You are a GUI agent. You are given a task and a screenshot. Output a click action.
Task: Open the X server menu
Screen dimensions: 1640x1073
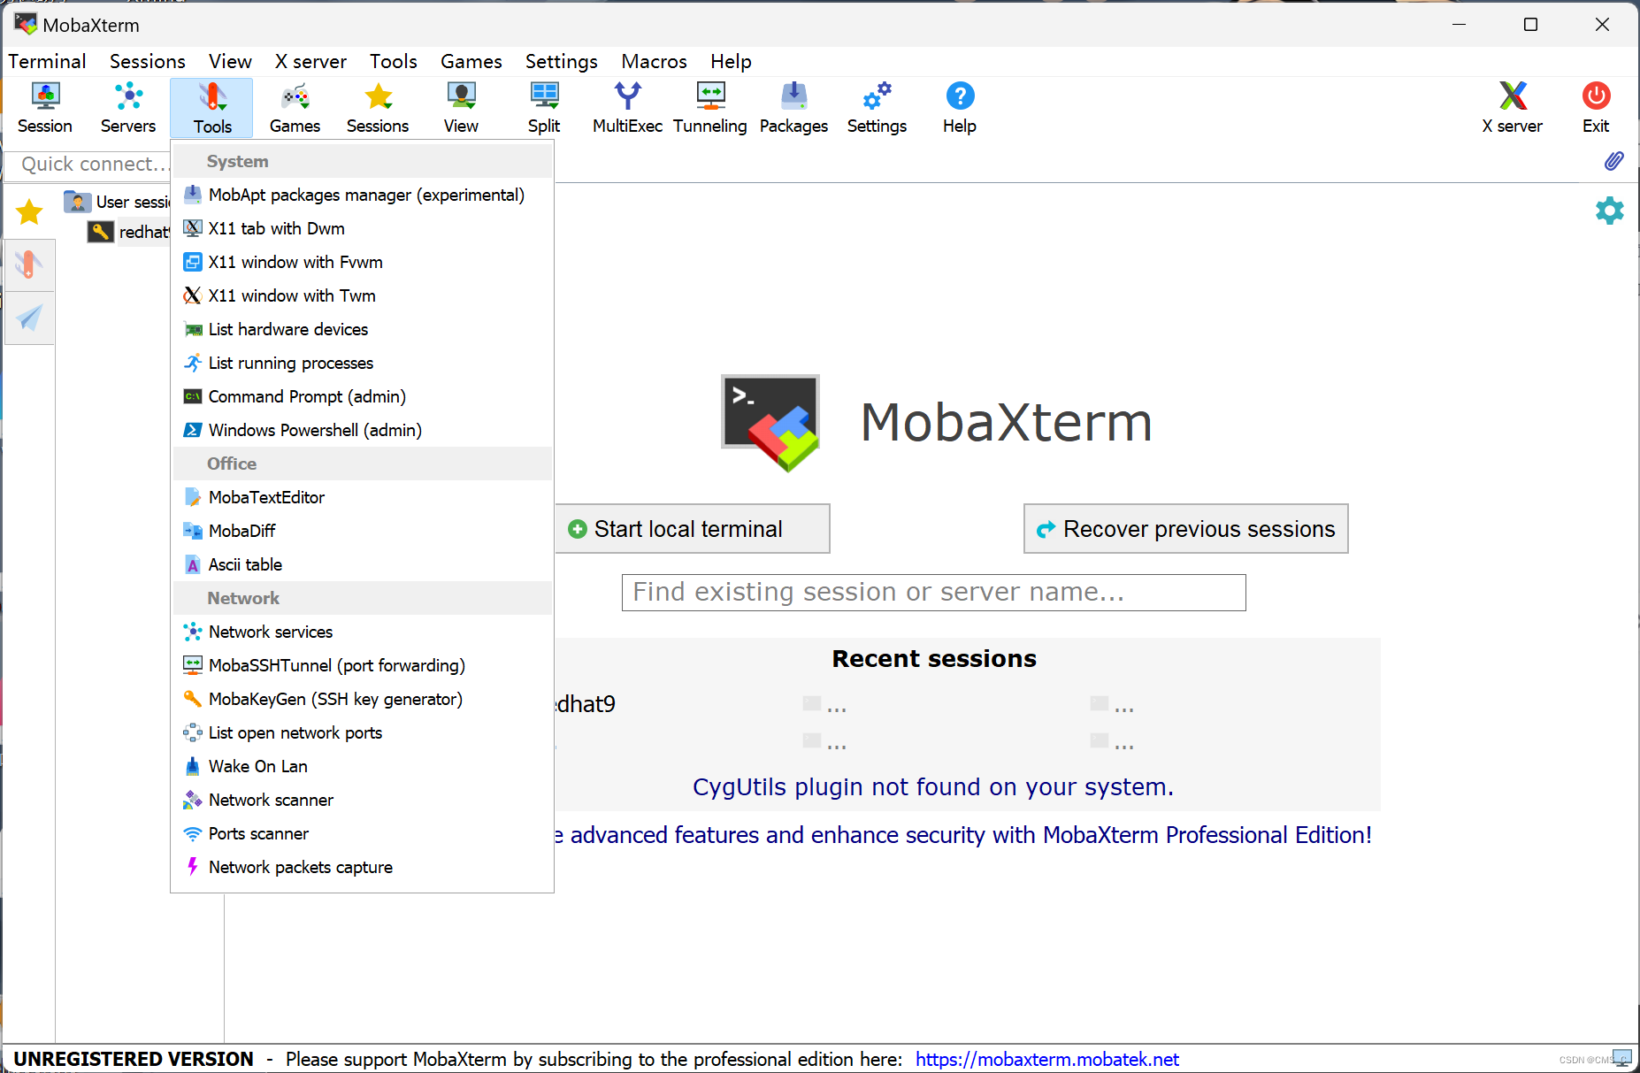point(310,61)
